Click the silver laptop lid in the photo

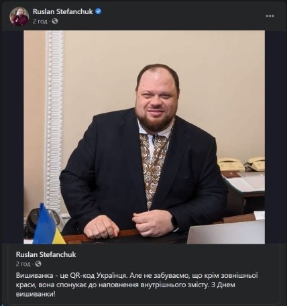click(x=226, y=233)
